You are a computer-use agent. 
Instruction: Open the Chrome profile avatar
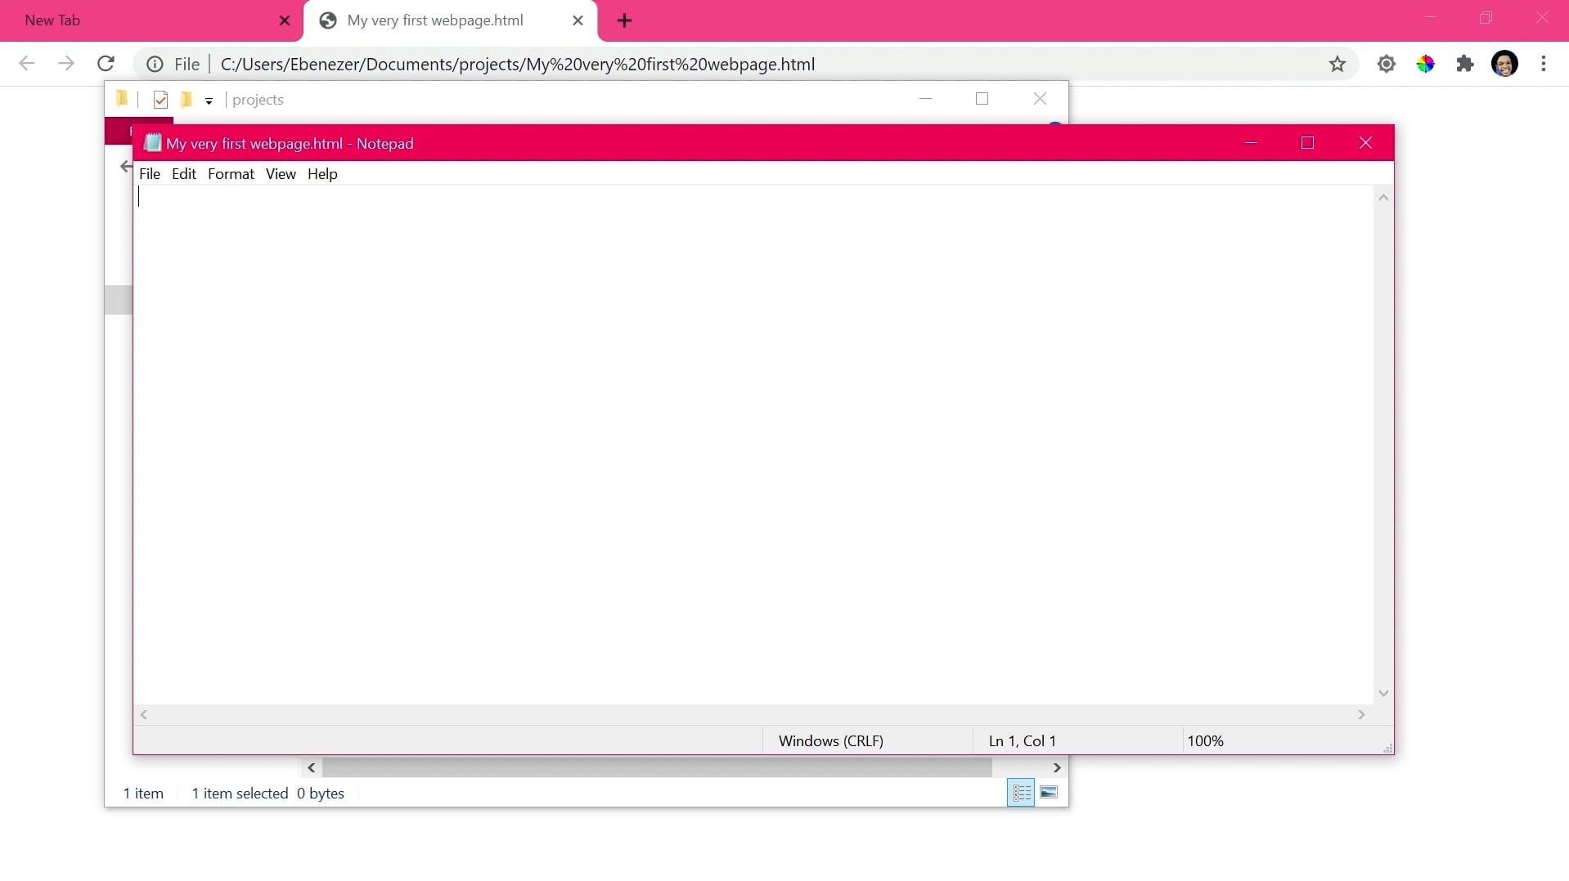point(1504,64)
